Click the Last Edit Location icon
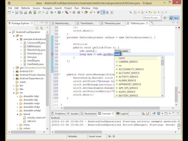Image resolution: width=188 pixels, height=141 pixels. [x=150, y=12]
